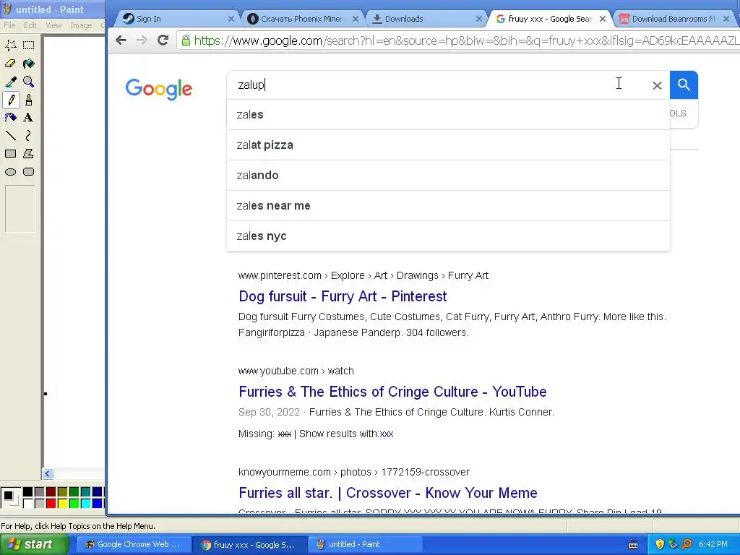This screenshot has width=740, height=555.
Task: Choose the Eraser tool in Paint
Action: [10, 64]
